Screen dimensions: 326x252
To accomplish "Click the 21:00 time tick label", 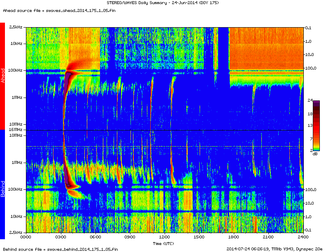I will point(268,237).
